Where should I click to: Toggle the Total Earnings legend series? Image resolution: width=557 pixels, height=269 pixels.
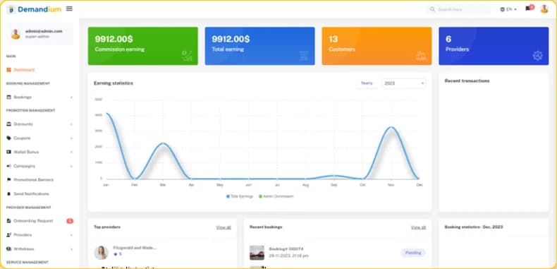(240, 196)
